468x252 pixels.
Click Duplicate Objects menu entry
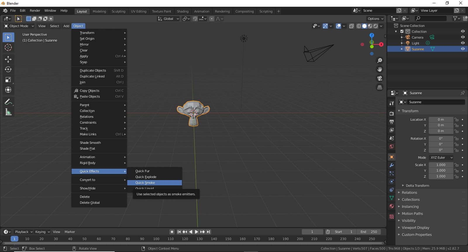pyautogui.click(x=99, y=70)
